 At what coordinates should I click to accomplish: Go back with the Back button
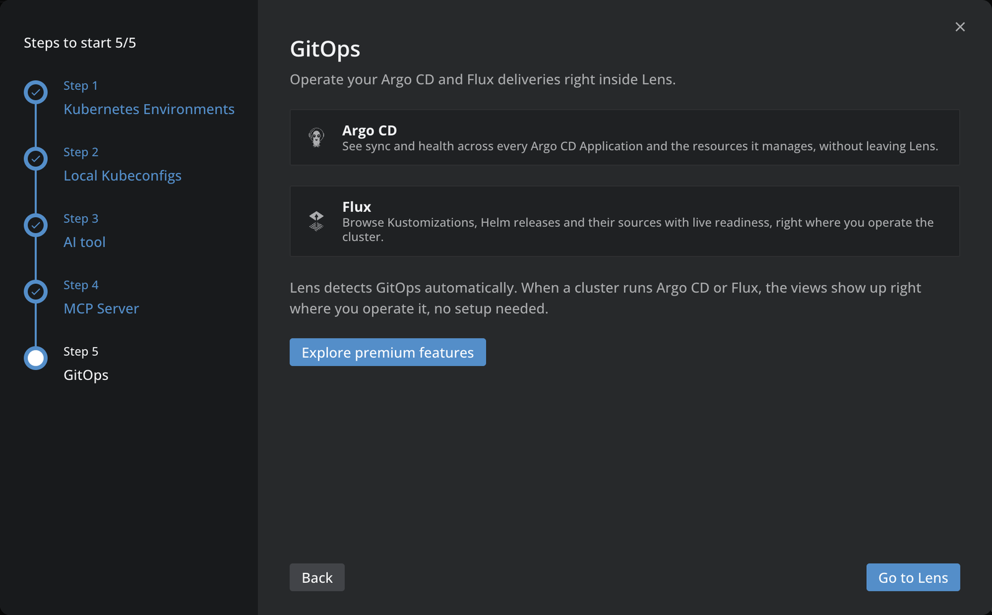[317, 577]
